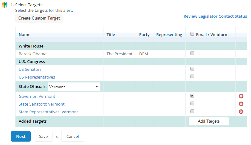
Task: Check the Barack Obama email checkbox
Action: (x=192, y=53)
